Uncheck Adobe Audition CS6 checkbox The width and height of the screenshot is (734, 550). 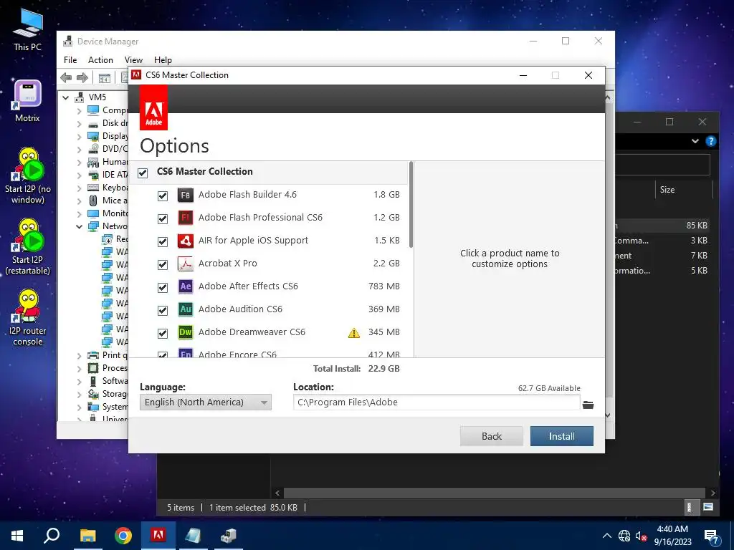click(163, 311)
